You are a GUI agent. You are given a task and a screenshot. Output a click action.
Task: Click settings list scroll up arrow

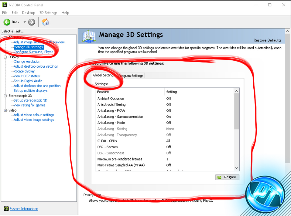point(236,91)
